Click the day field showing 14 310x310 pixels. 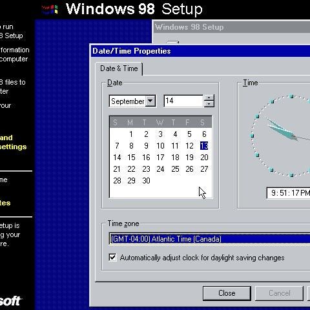pyautogui.click(x=183, y=101)
